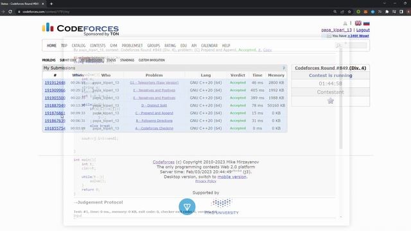Viewport: 411px width, 231px height.
Task: Click the Codeforces logo
Action: click(x=80, y=29)
